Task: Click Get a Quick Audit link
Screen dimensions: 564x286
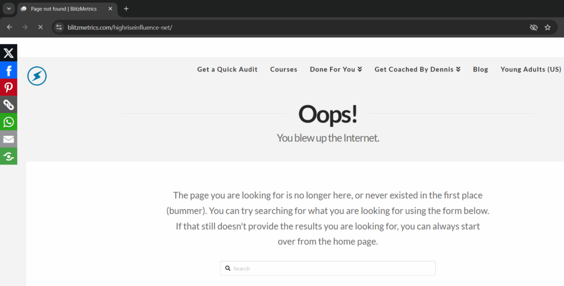Action: pos(227,69)
